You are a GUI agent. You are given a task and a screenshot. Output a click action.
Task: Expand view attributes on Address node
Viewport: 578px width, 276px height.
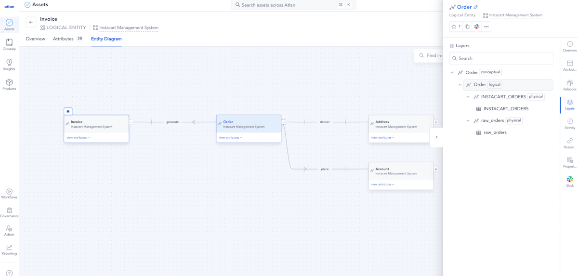click(x=382, y=138)
